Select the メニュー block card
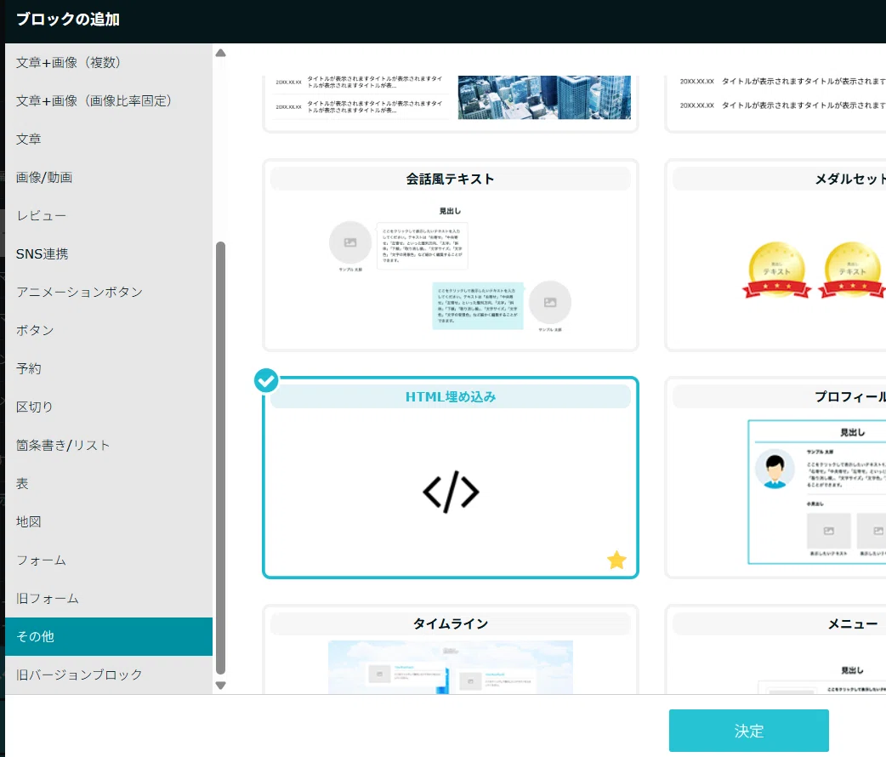This screenshot has width=886, height=757. click(x=775, y=650)
